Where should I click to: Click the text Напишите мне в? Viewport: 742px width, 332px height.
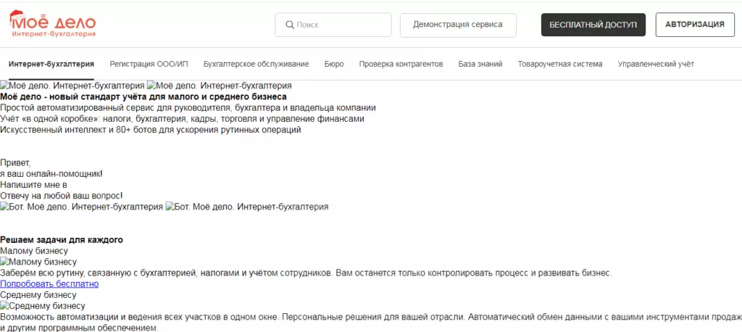pos(33,185)
